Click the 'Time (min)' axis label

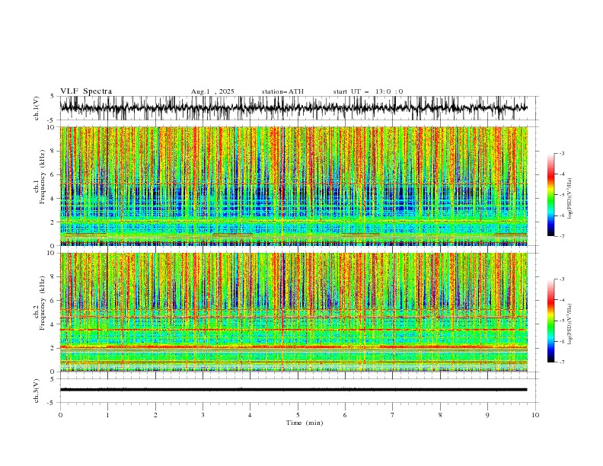[x=305, y=423]
